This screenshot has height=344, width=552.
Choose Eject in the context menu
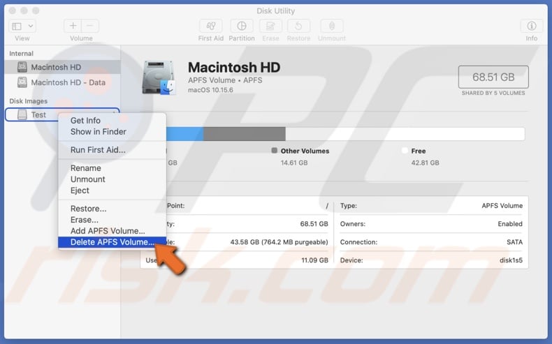[112, 190]
